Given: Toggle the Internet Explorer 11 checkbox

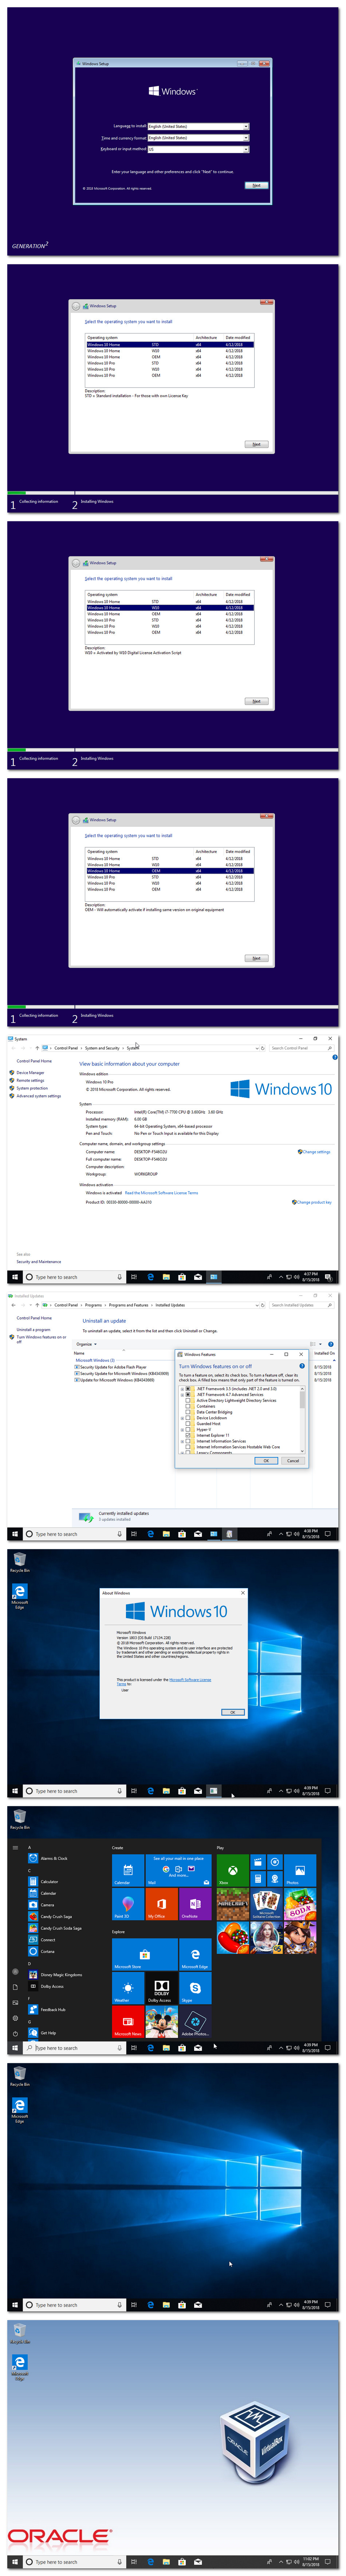Looking at the screenshot, I should tap(188, 1435).
